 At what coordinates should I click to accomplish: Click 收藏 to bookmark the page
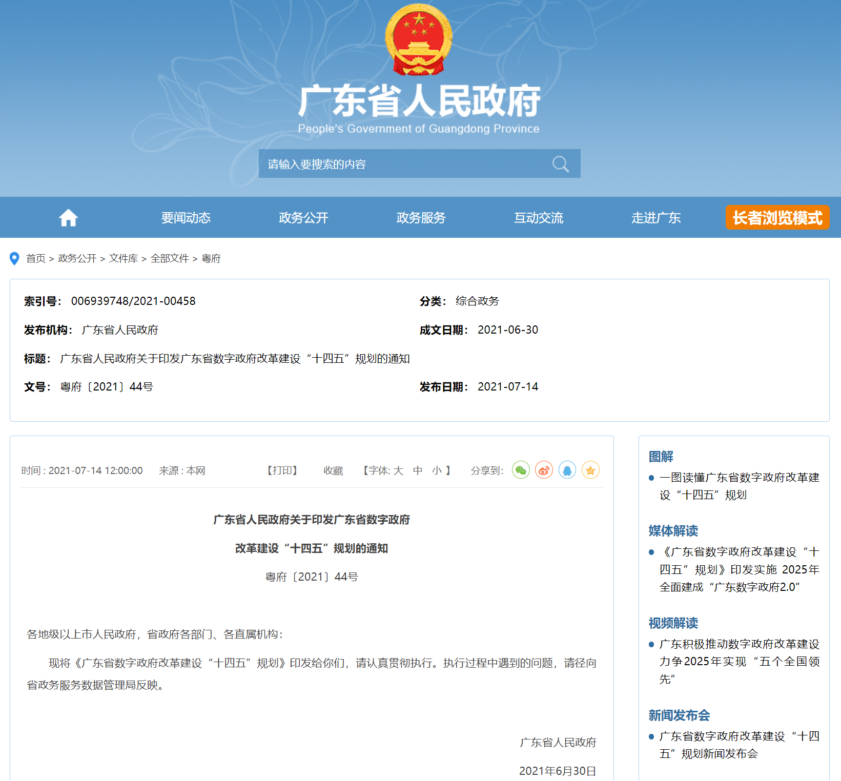[333, 470]
